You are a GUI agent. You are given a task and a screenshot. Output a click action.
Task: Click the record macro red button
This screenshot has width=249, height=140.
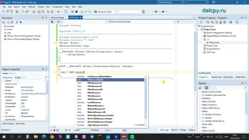[54, 130]
